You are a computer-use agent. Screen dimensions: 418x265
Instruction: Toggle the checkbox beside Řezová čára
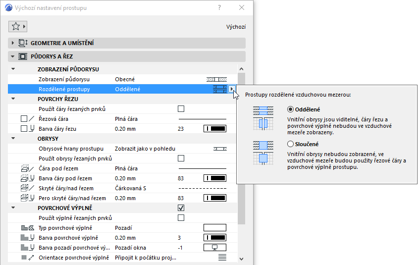[x=24, y=119]
